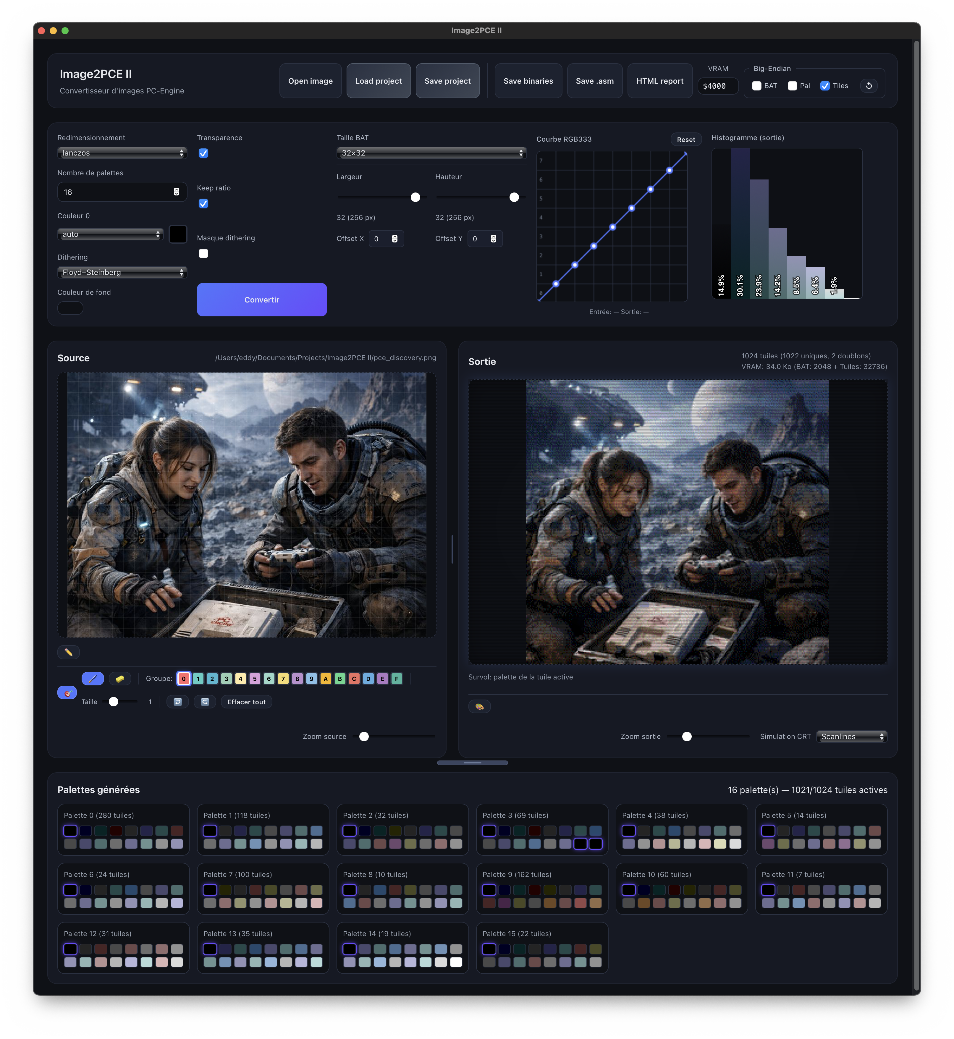The width and height of the screenshot is (954, 1039).
Task: Click the Big-Endian reset arrow icon
Action: point(869,86)
